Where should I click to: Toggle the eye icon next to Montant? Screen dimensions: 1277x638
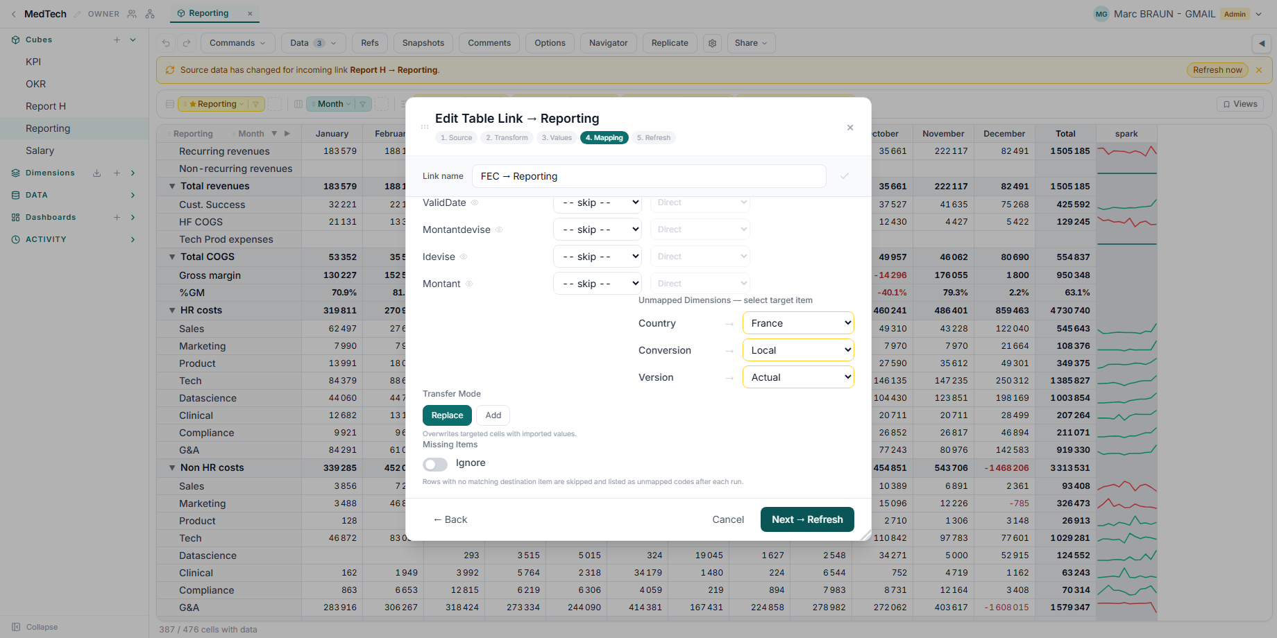pyautogui.click(x=469, y=284)
